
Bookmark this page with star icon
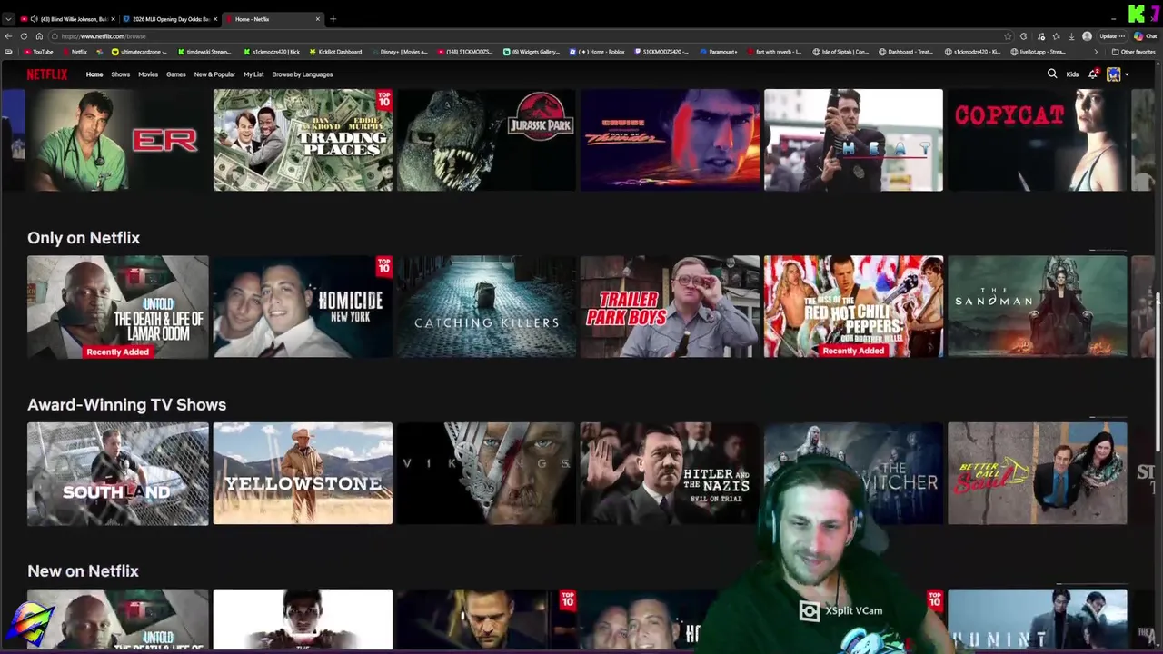1008,36
